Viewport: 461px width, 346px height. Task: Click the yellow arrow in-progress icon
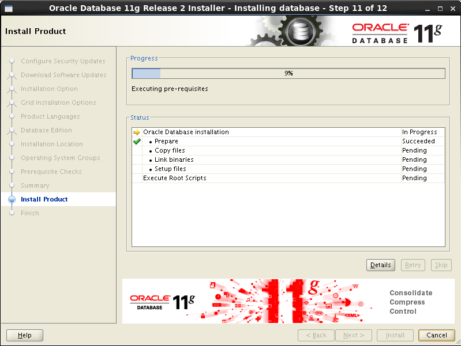pos(137,132)
